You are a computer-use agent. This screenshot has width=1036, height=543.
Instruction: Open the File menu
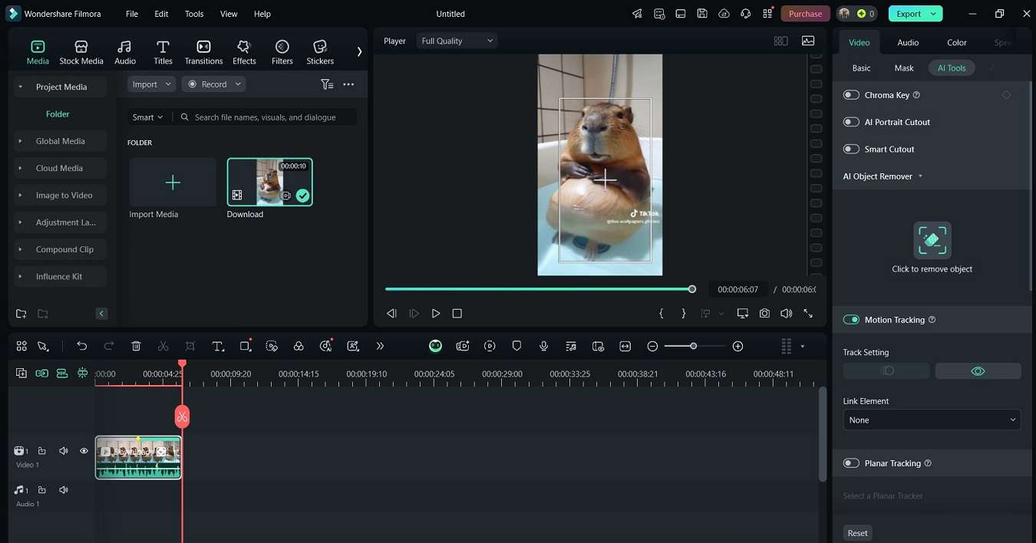[x=132, y=14]
